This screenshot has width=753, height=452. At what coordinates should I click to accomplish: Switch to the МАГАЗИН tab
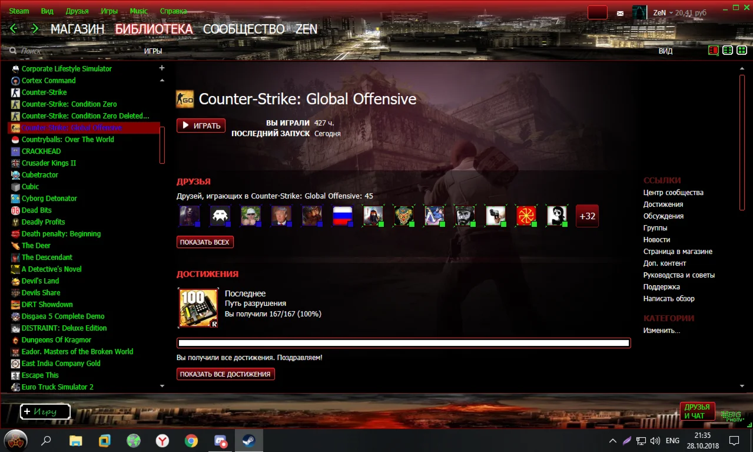(x=78, y=29)
